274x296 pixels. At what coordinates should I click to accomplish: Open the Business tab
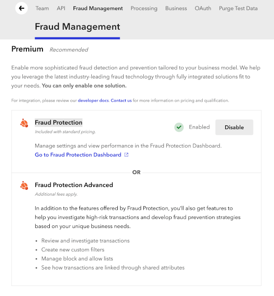tap(176, 8)
